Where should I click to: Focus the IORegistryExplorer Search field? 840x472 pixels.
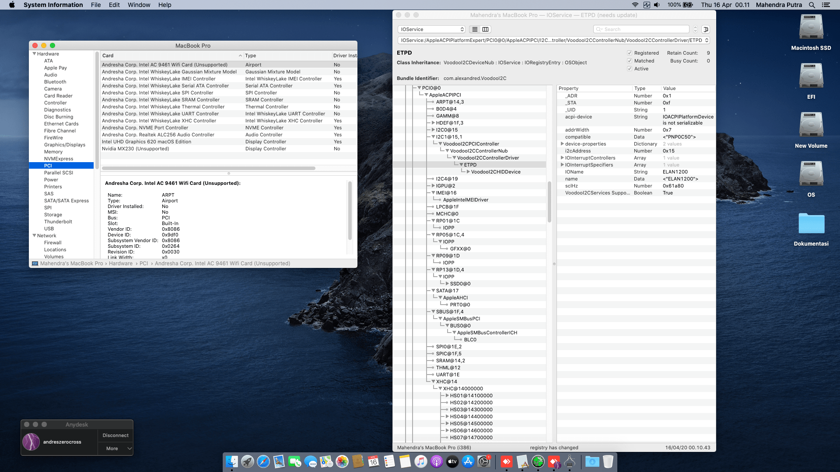pyautogui.click(x=641, y=29)
